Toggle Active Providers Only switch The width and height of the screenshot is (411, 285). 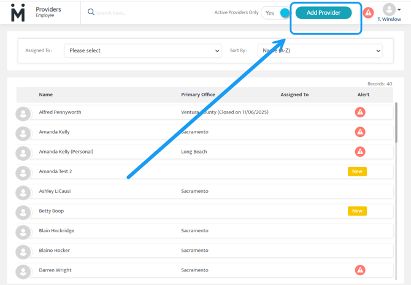pyautogui.click(x=277, y=13)
